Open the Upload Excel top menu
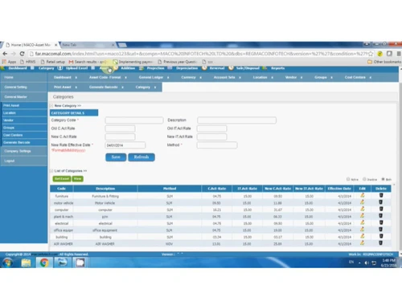 pos(76,68)
